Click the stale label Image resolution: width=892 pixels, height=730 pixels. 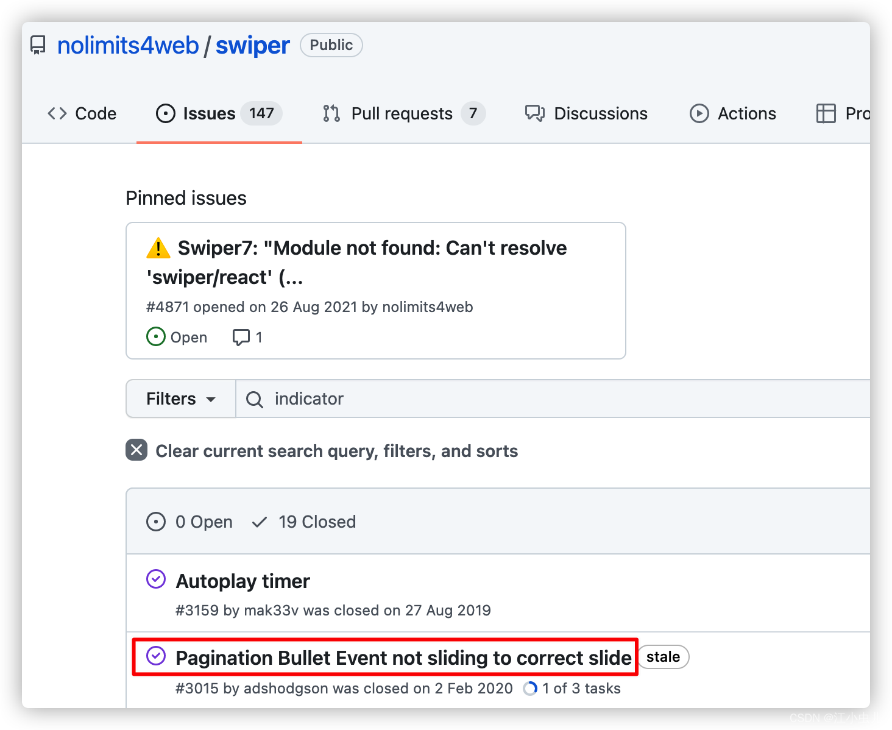[664, 657]
